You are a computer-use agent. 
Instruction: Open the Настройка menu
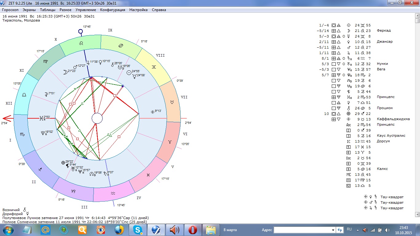click(x=138, y=10)
